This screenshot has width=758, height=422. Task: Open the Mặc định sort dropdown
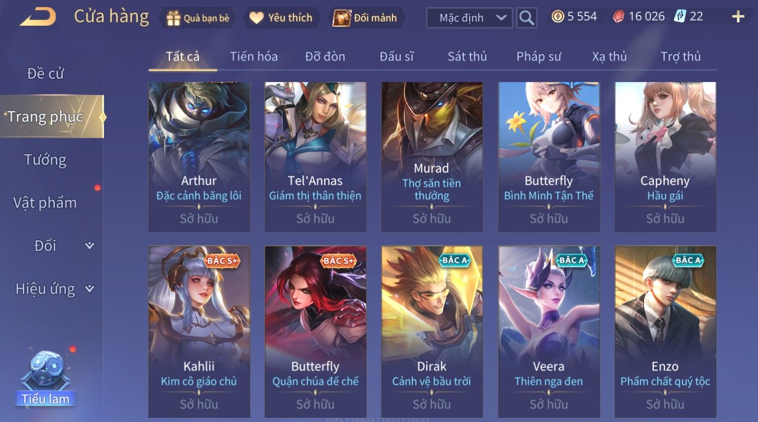pyautogui.click(x=469, y=18)
